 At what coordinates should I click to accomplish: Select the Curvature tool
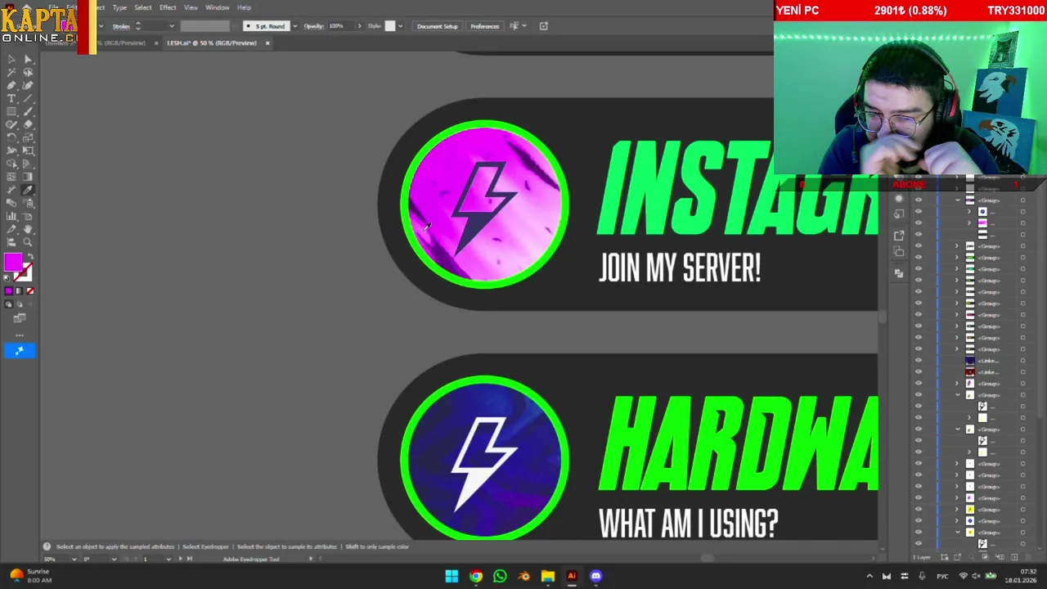point(28,86)
